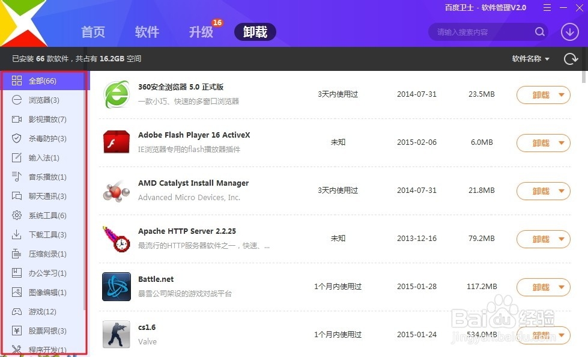Expand uninstall options for 360安全浏览器
The width and height of the screenshot is (588, 357).
pos(561,95)
